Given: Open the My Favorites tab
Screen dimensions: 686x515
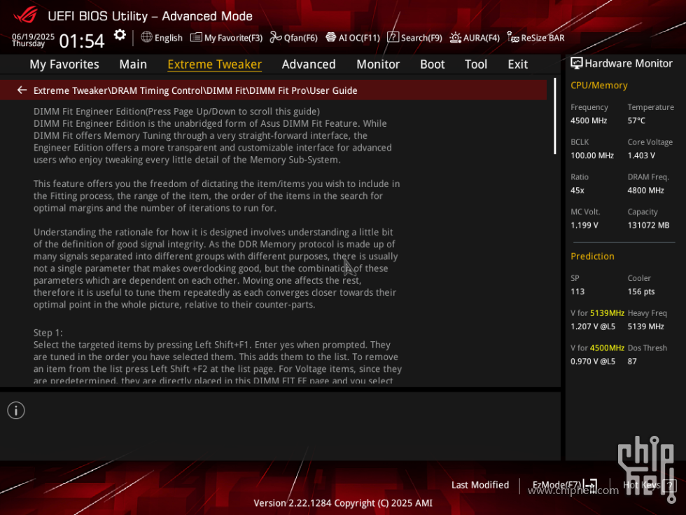Looking at the screenshot, I should pos(64,64).
